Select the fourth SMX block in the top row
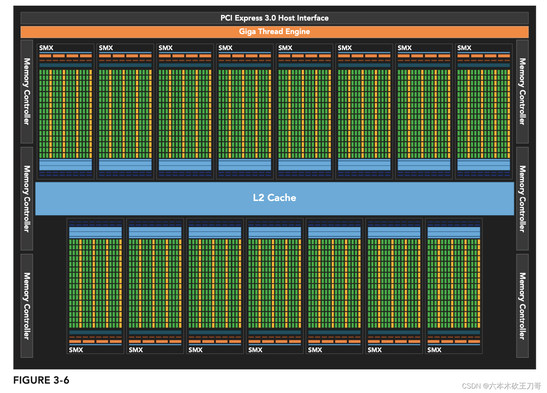The width and height of the screenshot is (547, 393). point(244,110)
